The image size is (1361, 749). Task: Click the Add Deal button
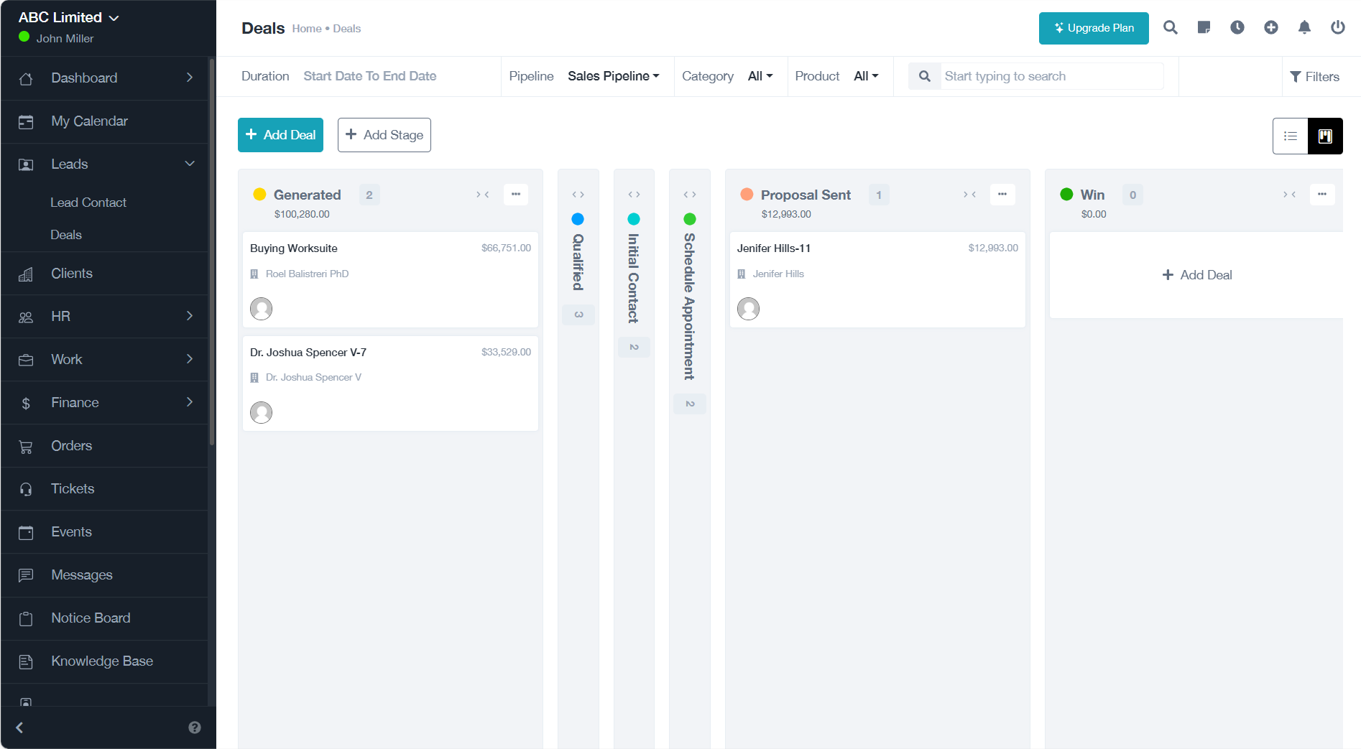280,135
